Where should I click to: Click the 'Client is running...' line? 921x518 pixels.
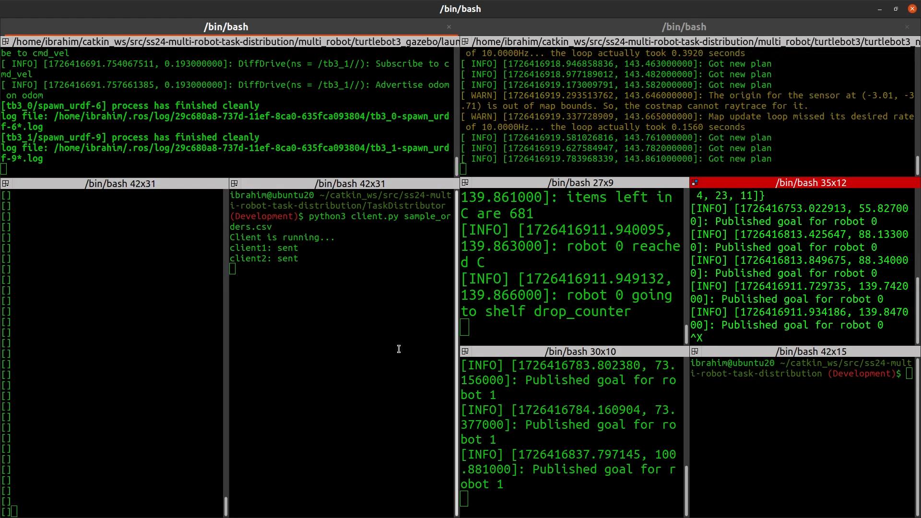(282, 237)
